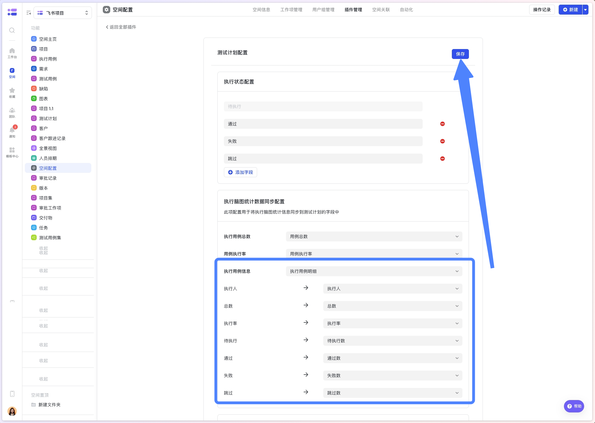Viewport: 595px width, 423px height.
Task: Click the 操作记录 button
Action: [x=542, y=10]
